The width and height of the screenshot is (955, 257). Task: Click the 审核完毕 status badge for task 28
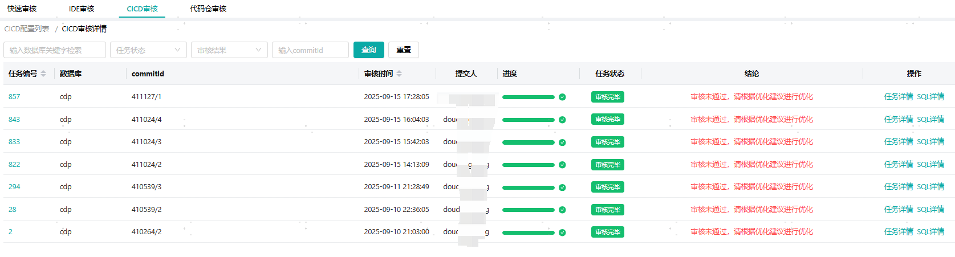click(607, 210)
